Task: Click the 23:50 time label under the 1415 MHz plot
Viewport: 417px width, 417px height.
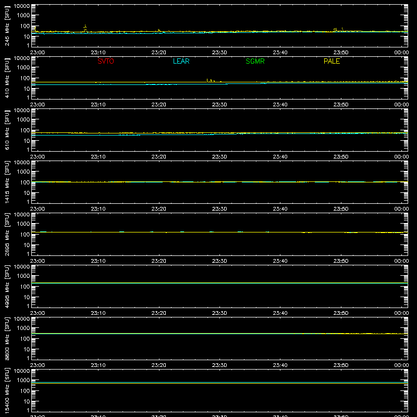Action: point(341,209)
